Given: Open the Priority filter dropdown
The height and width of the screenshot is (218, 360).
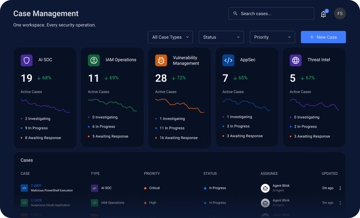Looking at the screenshot, I should click(272, 37).
